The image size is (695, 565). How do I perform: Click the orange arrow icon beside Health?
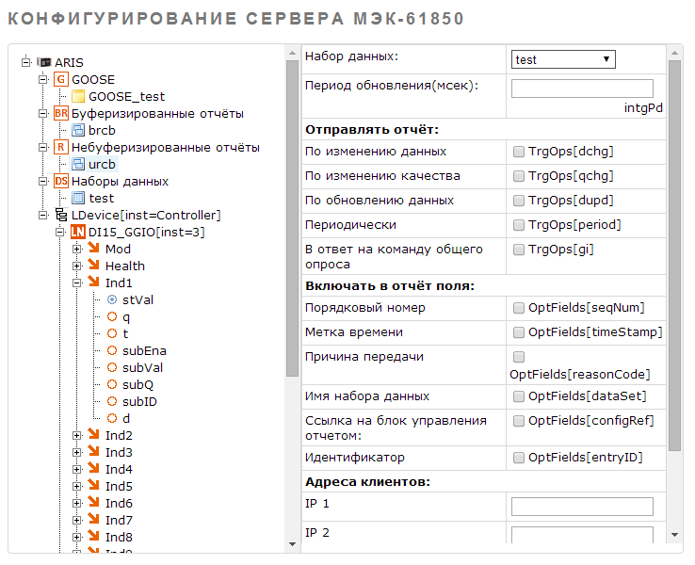pyautogui.click(x=93, y=264)
